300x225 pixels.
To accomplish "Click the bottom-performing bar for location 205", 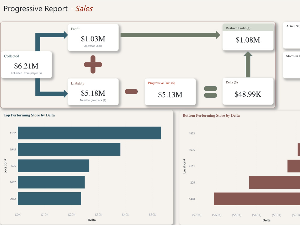I will tap(274, 182).
